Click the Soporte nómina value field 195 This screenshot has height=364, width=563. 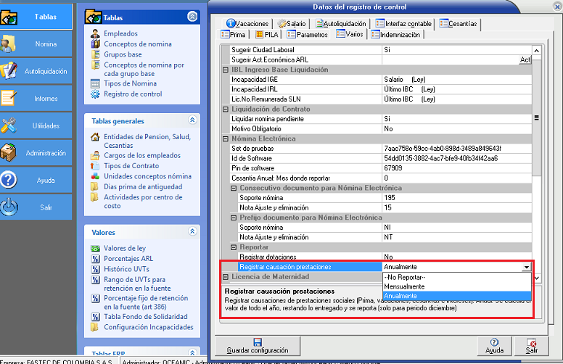tap(453, 198)
